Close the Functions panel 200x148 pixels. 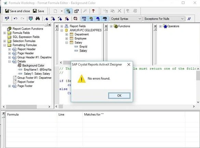point(106,26)
